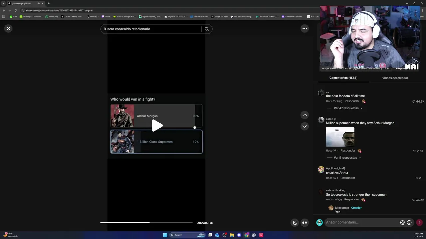Select 1 Billion Clone Supermen poll option

(x=156, y=142)
